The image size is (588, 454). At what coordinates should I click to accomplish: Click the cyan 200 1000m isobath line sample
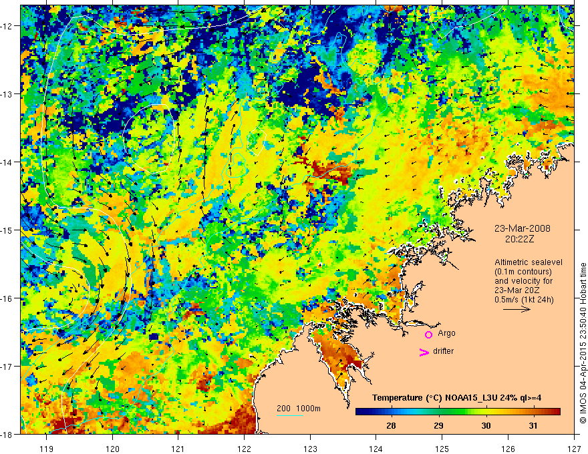tap(290, 415)
